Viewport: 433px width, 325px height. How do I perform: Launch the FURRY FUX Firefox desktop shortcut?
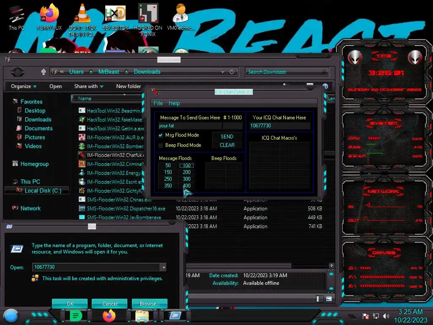(49, 17)
